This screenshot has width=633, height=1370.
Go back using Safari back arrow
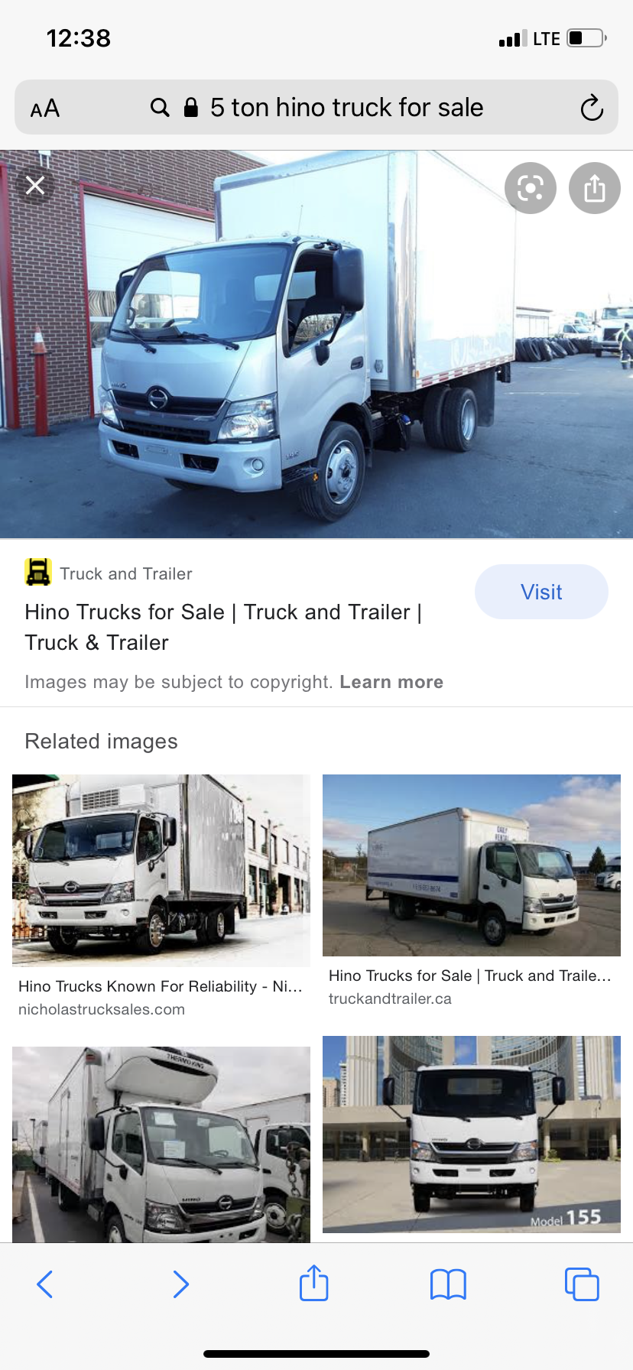click(x=45, y=1284)
